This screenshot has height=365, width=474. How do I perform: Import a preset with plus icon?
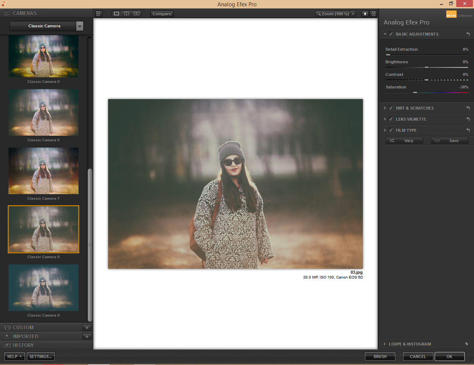87,336
